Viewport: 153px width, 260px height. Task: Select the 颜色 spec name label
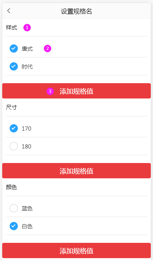(12, 187)
